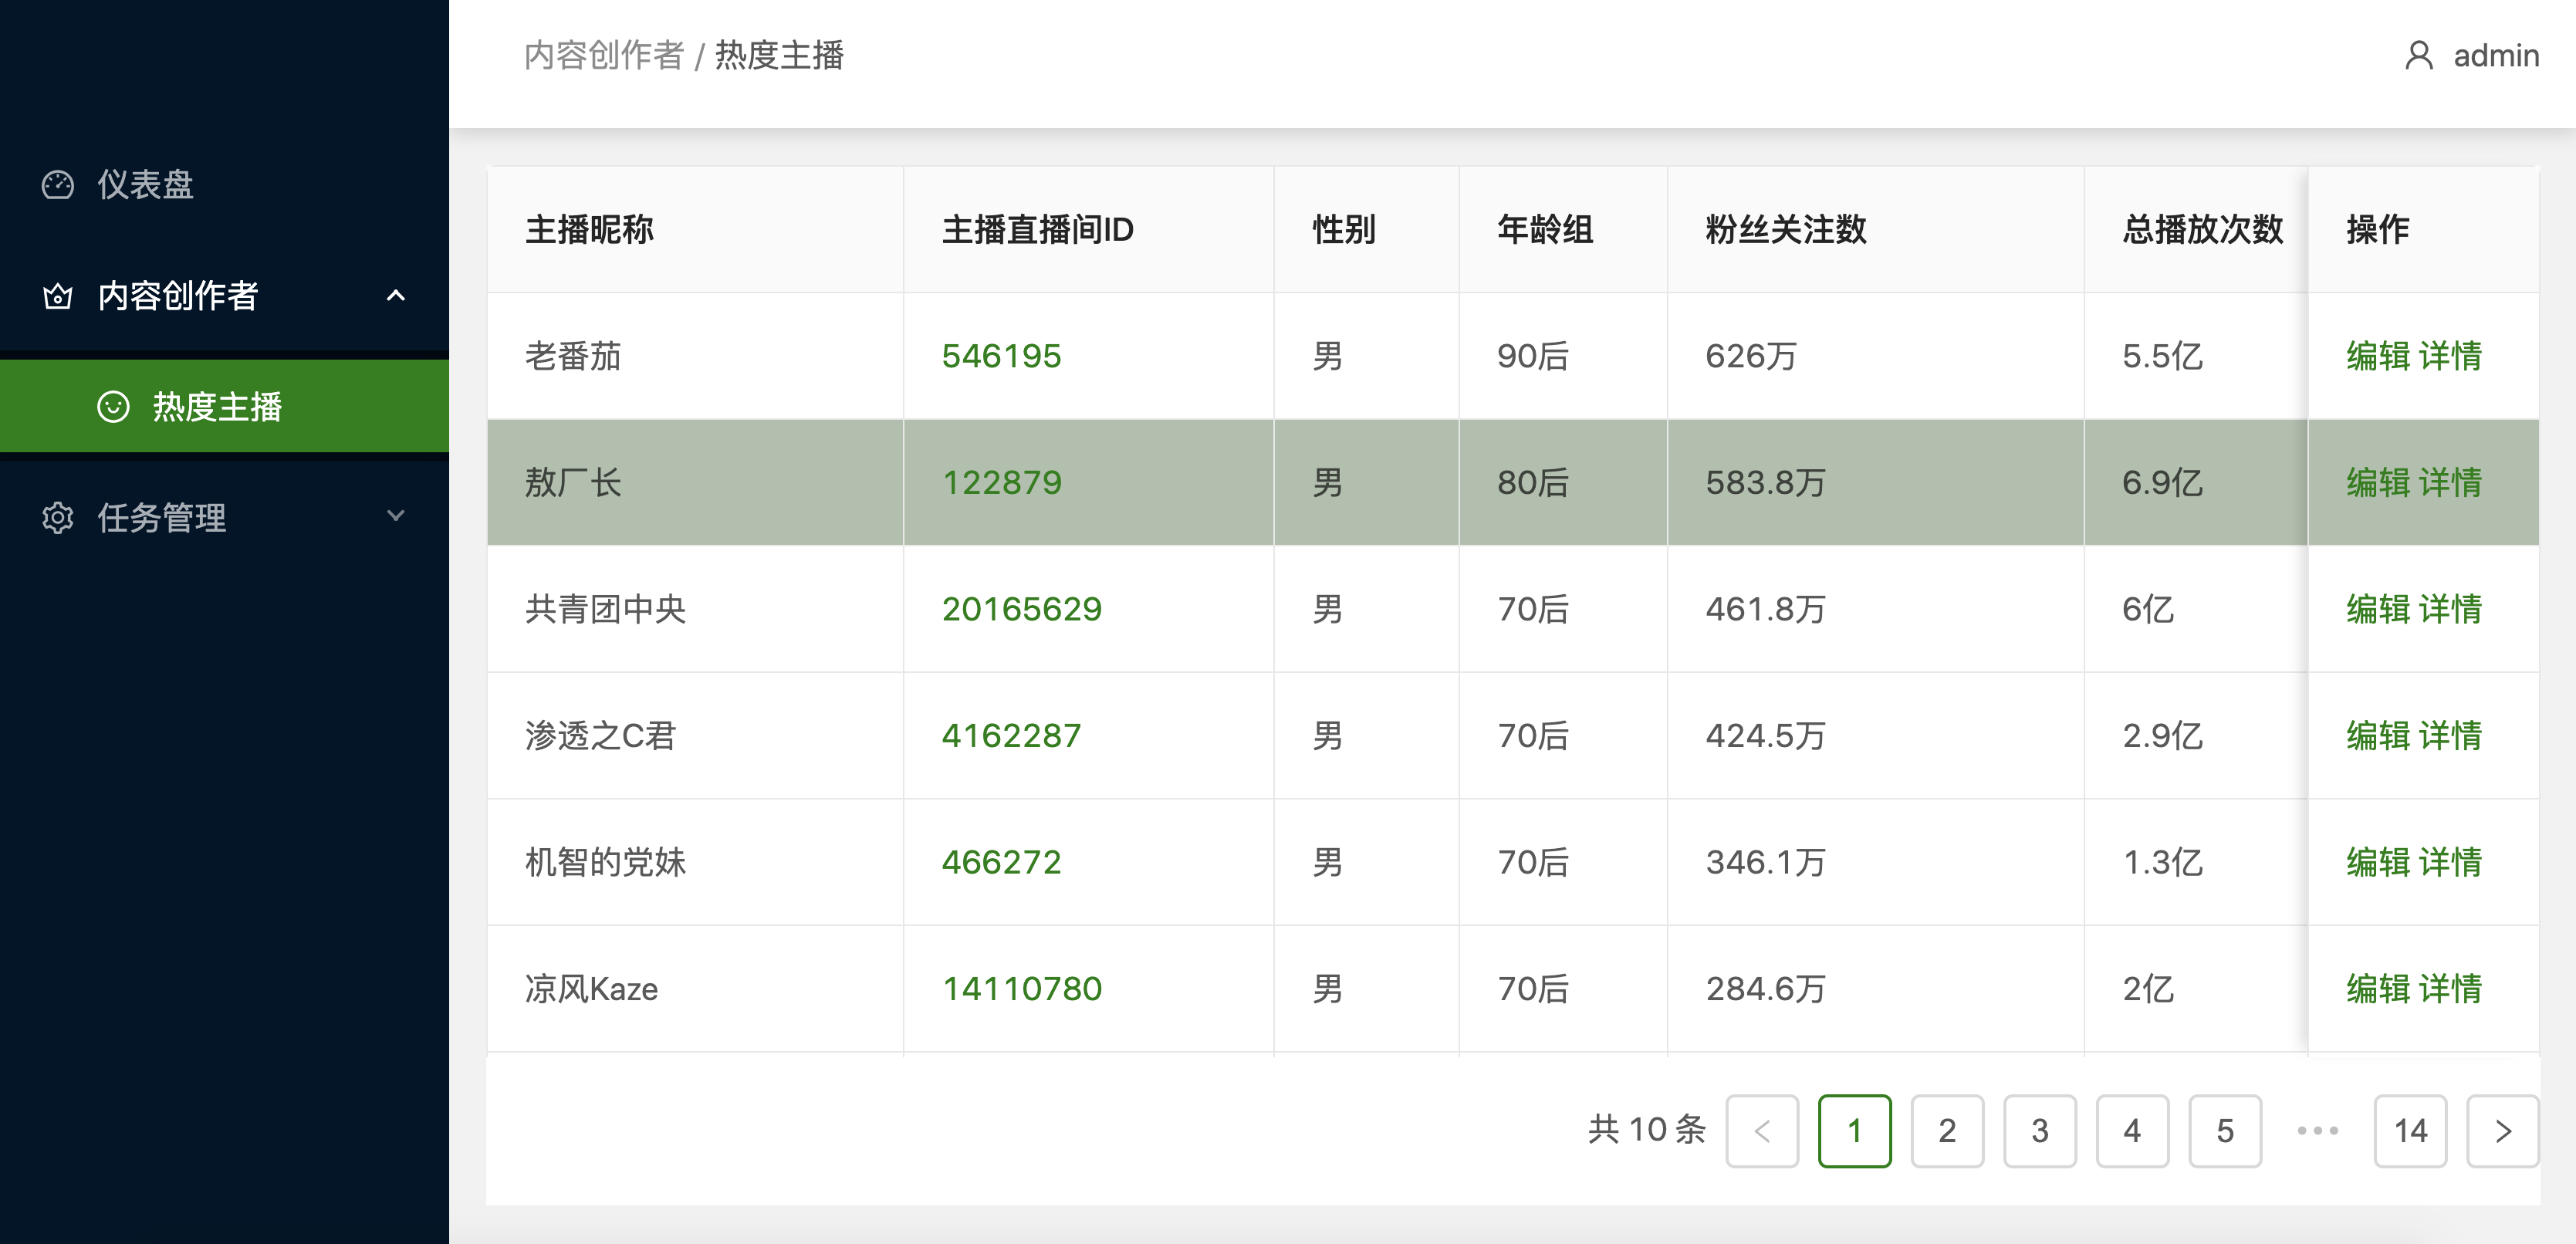Click 编辑 for 老番茄 row
This screenshot has width=2576, height=1244.
tap(2378, 356)
